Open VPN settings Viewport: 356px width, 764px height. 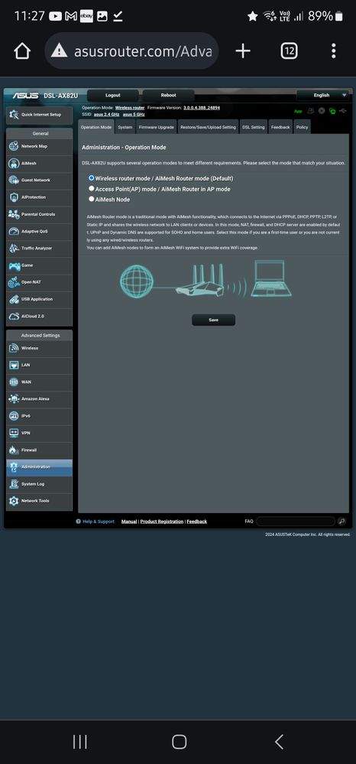[x=40, y=433]
